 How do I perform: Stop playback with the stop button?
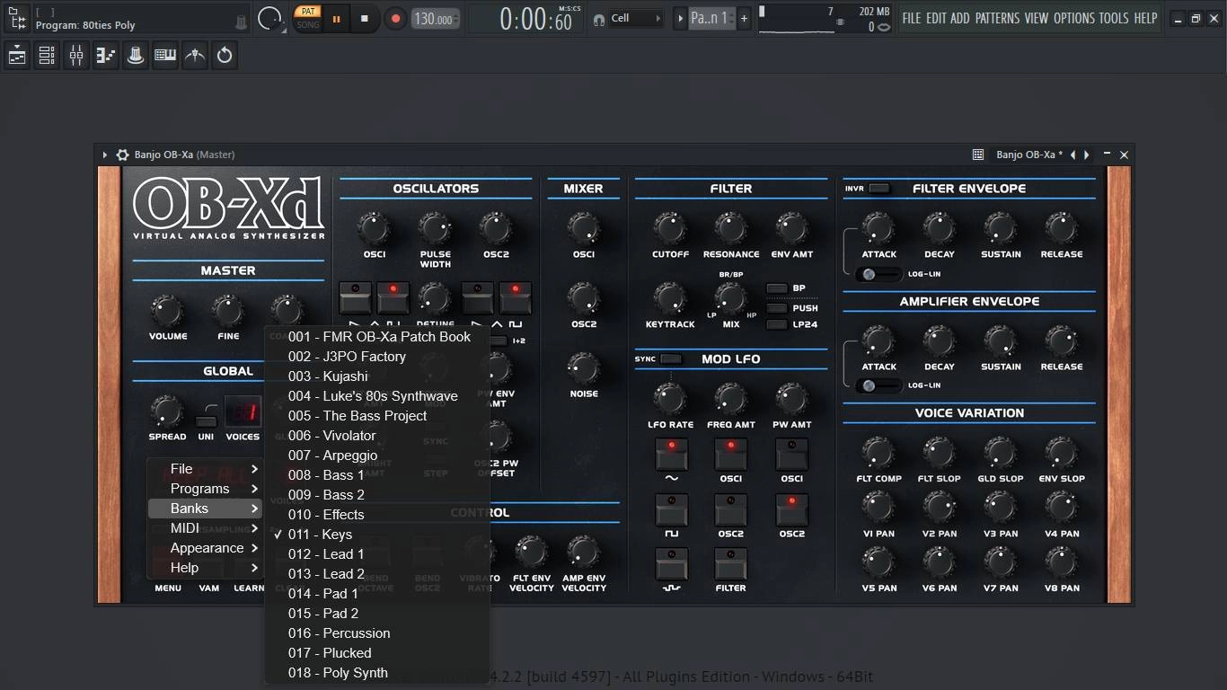[365, 18]
